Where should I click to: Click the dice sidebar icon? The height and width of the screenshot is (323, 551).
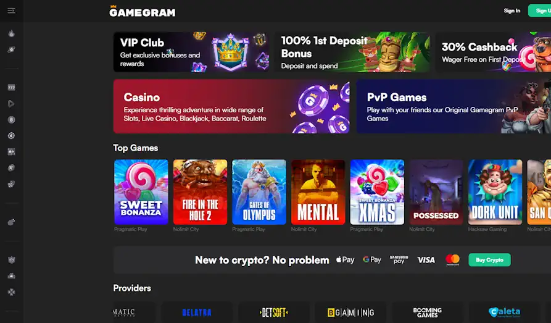click(x=11, y=184)
